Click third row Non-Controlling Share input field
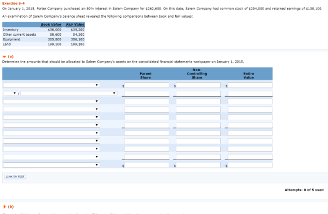Viewport: 328px width, 214px height. pyautogui.click(x=199, y=101)
